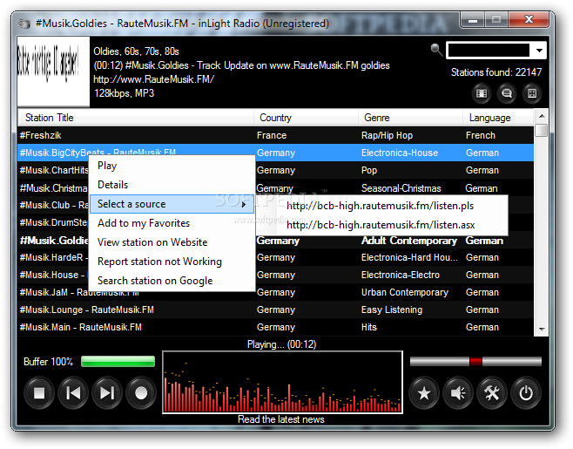Click the Hits genre cell
The image size is (573, 449).
pyautogui.click(x=368, y=327)
